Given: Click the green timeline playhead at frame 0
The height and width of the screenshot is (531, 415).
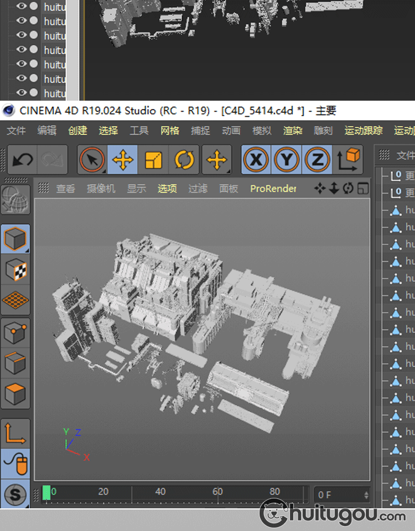Looking at the screenshot, I should pyautogui.click(x=46, y=492).
